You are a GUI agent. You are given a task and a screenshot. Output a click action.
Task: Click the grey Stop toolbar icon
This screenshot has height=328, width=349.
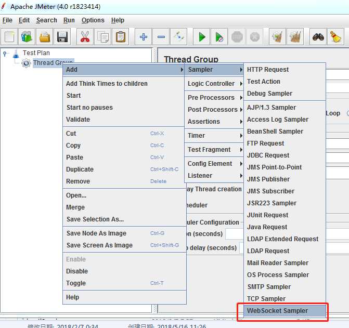(237, 37)
